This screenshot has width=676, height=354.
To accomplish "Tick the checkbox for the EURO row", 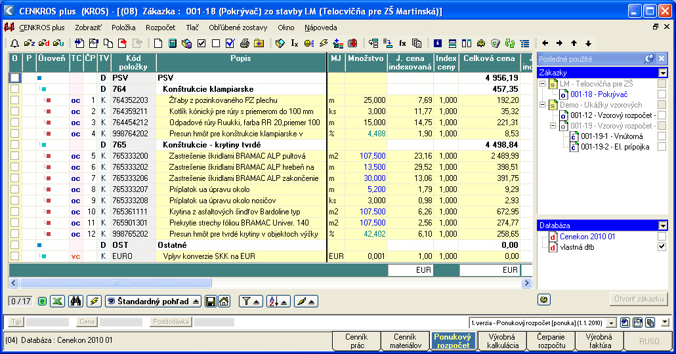I will click(x=14, y=256).
